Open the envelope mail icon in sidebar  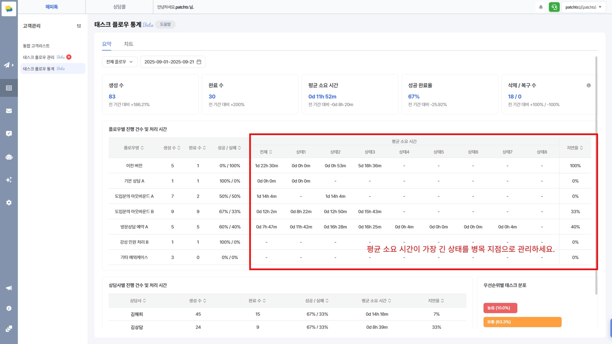9,111
